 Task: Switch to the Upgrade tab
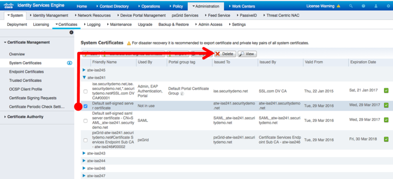(x=145, y=24)
